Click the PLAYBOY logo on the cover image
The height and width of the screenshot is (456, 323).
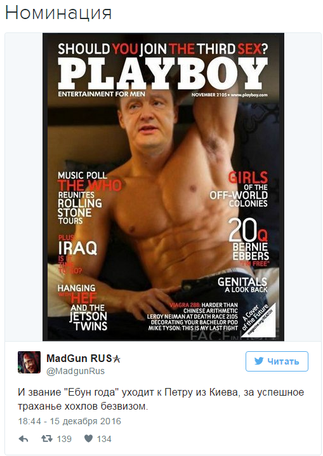pyautogui.click(x=162, y=74)
